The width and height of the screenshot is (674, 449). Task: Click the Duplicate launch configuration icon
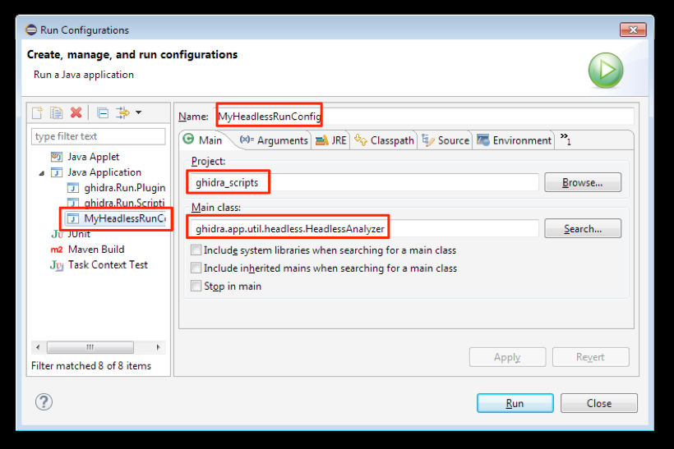(x=56, y=112)
